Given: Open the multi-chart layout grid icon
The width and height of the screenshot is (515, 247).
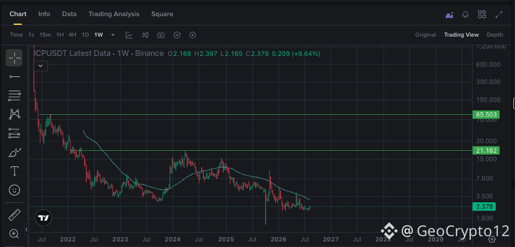Looking at the screenshot, I should click(482, 14).
